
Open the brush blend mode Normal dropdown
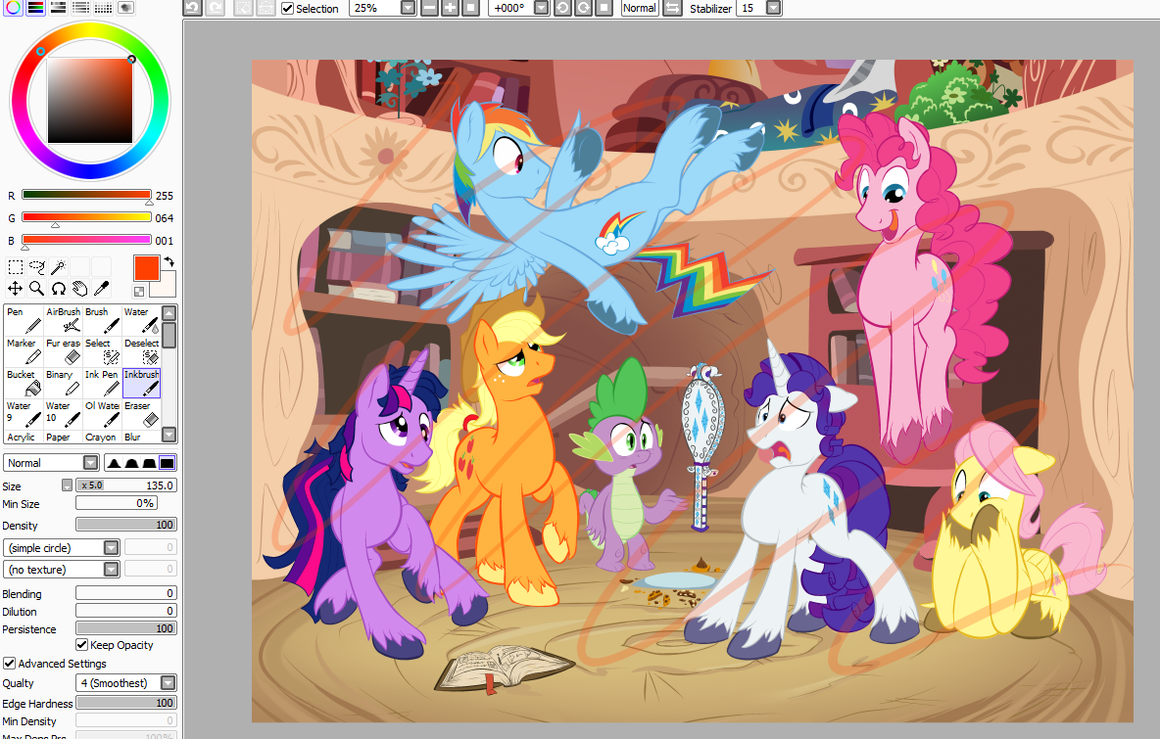click(x=51, y=463)
